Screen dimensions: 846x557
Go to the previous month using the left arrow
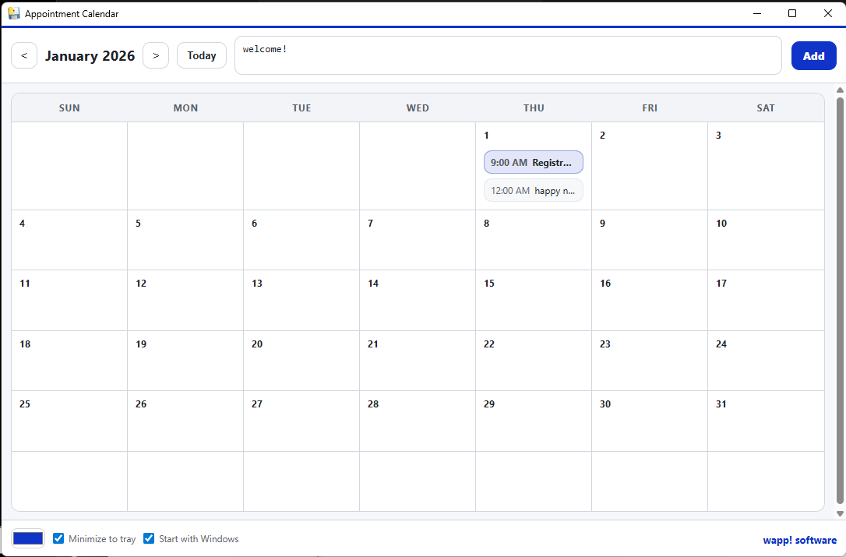tap(23, 55)
